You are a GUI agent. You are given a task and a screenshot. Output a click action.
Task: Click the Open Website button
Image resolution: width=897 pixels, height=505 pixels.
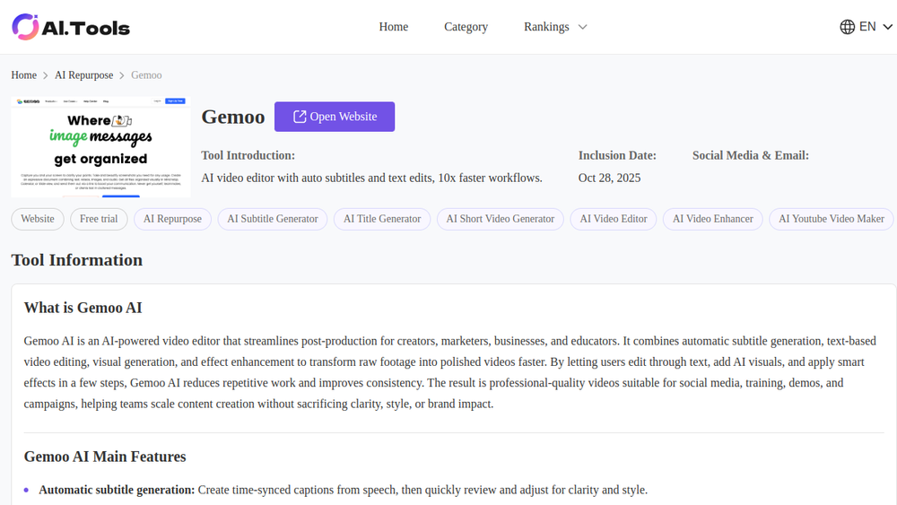click(335, 117)
